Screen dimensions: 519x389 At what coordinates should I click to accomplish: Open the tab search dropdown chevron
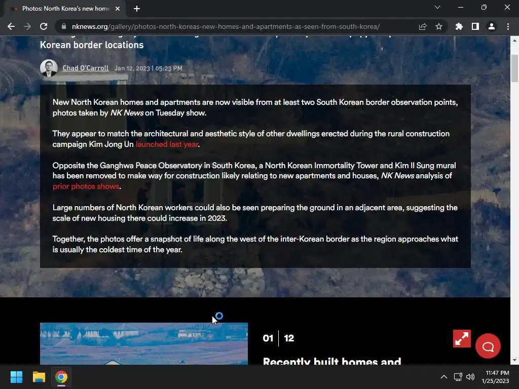tap(437, 7)
